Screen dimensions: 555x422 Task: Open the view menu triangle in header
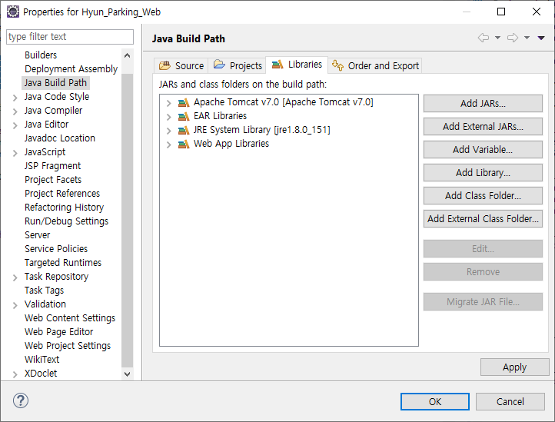point(541,38)
